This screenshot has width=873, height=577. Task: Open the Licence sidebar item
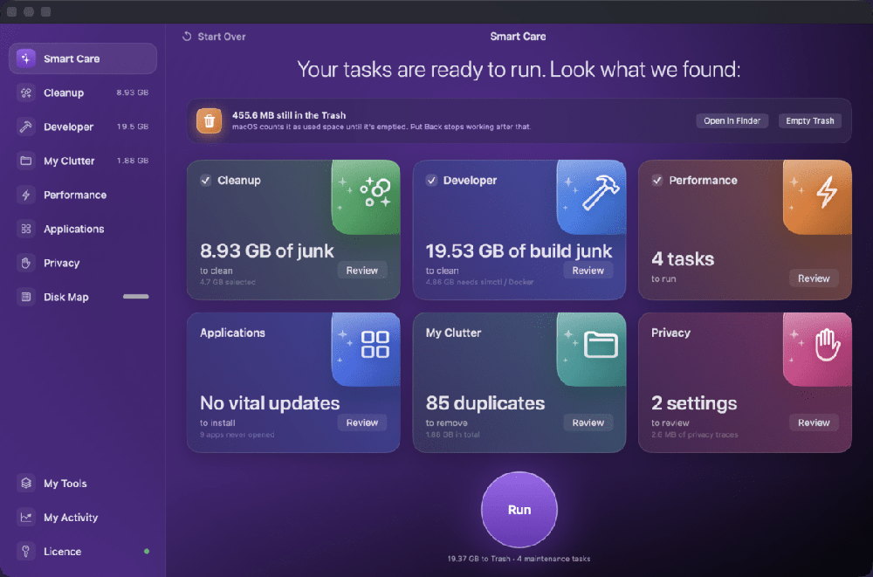pyautogui.click(x=83, y=552)
